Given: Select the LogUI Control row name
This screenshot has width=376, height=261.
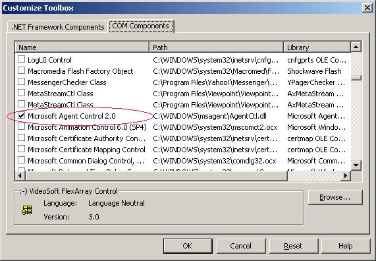Looking at the screenshot, I should pos(49,60).
